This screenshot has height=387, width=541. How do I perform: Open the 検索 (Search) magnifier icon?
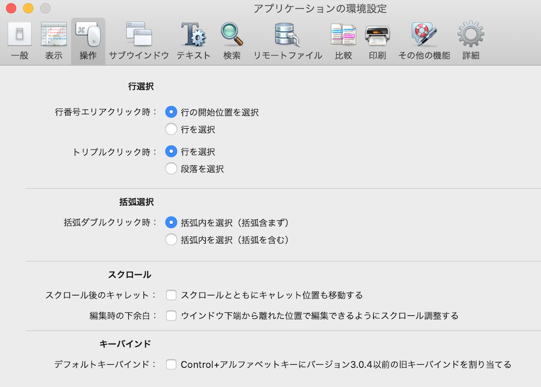click(232, 34)
